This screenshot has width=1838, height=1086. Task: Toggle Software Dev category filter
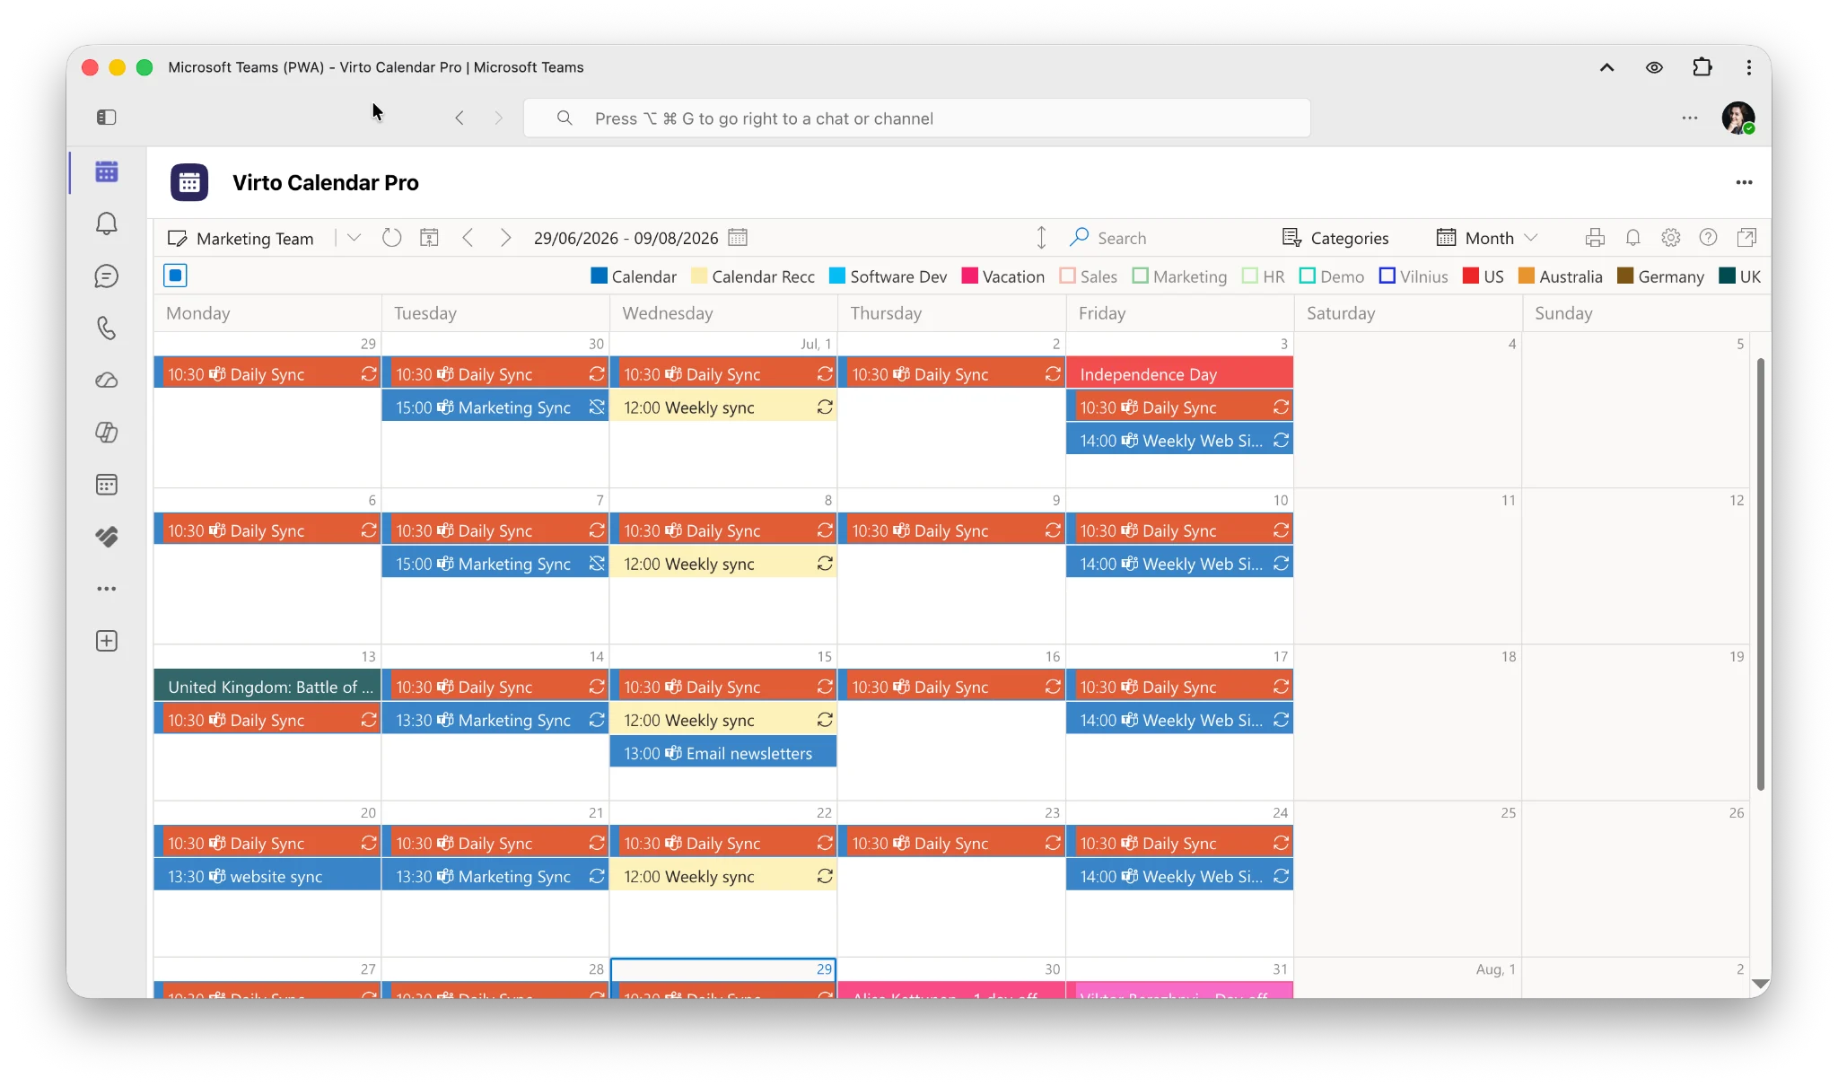coord(888,276)
